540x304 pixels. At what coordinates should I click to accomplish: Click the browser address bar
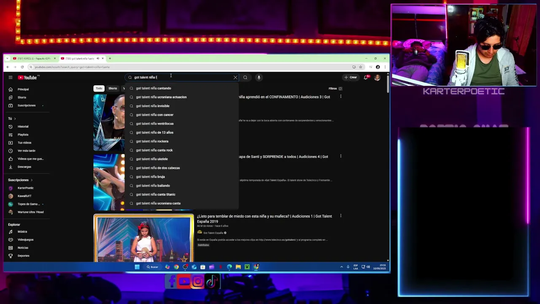[x=190, y=67]
